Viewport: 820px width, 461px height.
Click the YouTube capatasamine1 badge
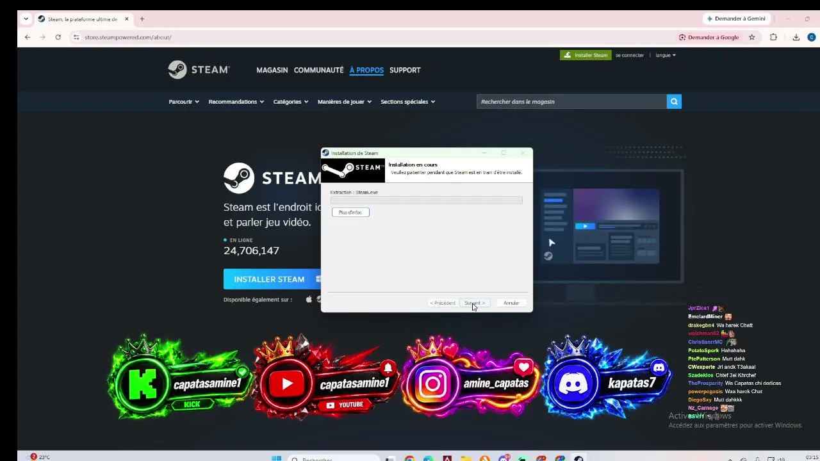[x=325, y=377]
